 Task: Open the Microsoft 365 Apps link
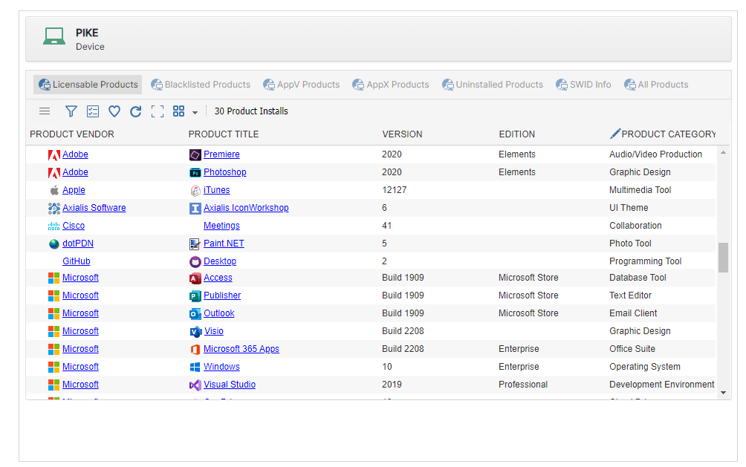[x=241, y=349]
